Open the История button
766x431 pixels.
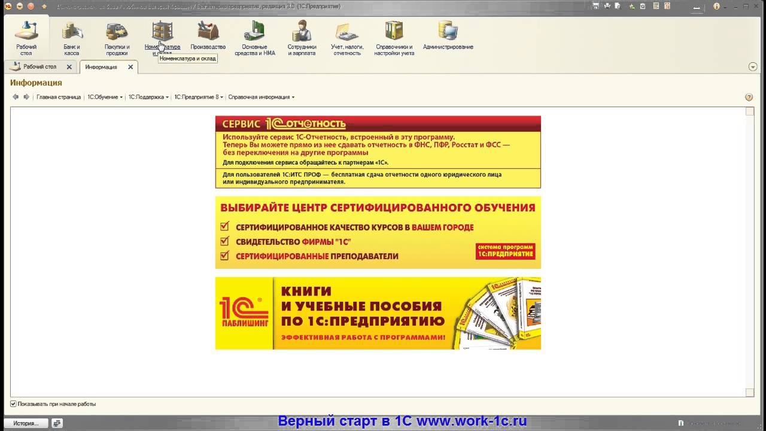coord(26,423)
